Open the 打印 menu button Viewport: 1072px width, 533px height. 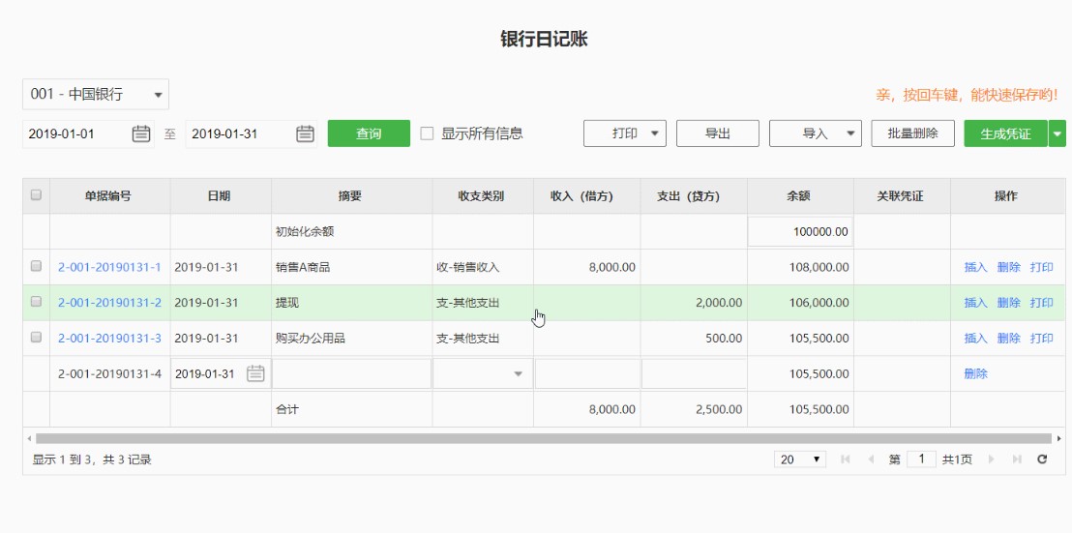point(625,134)
